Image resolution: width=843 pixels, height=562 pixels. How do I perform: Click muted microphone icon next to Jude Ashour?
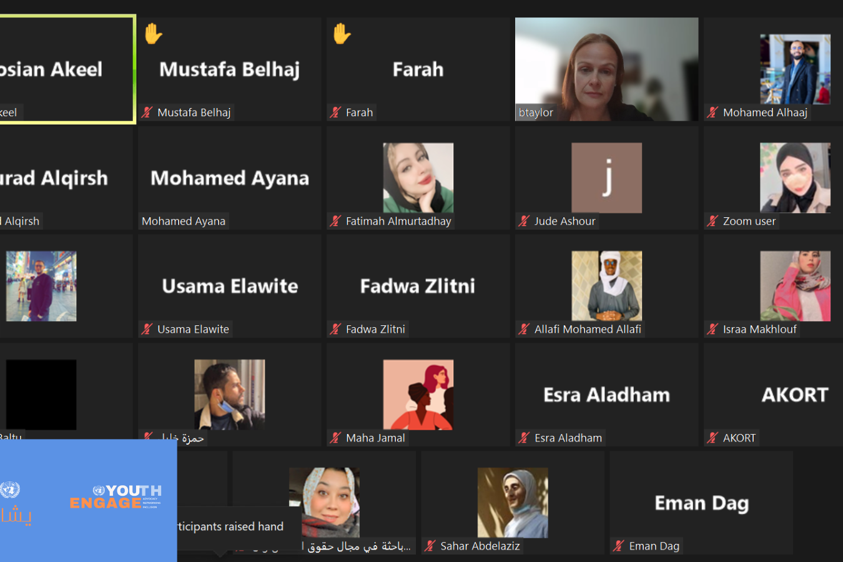pyautogui.click(x=524, y=221)
